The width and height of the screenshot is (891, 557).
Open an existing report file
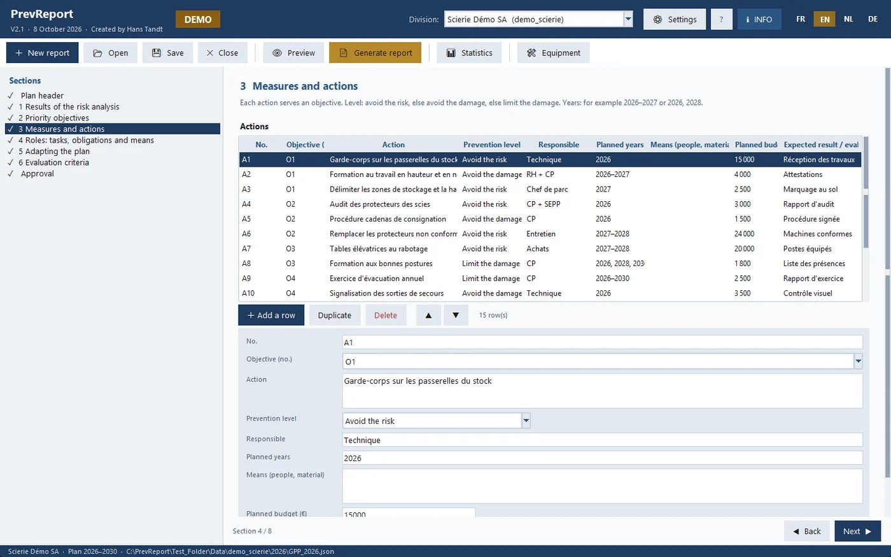pyautogui.click(x=111, y=53)
